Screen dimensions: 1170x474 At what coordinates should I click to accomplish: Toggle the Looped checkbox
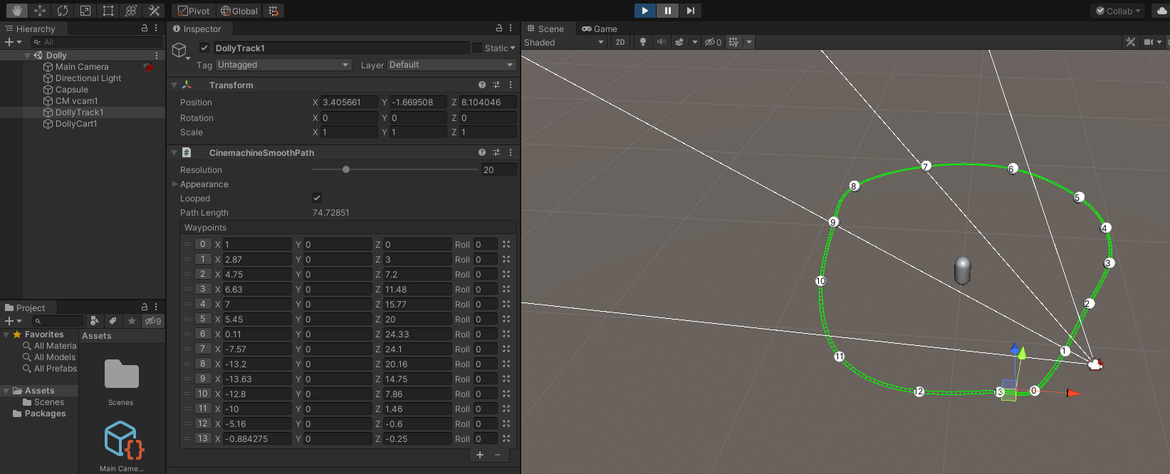(x=317, y=198)
